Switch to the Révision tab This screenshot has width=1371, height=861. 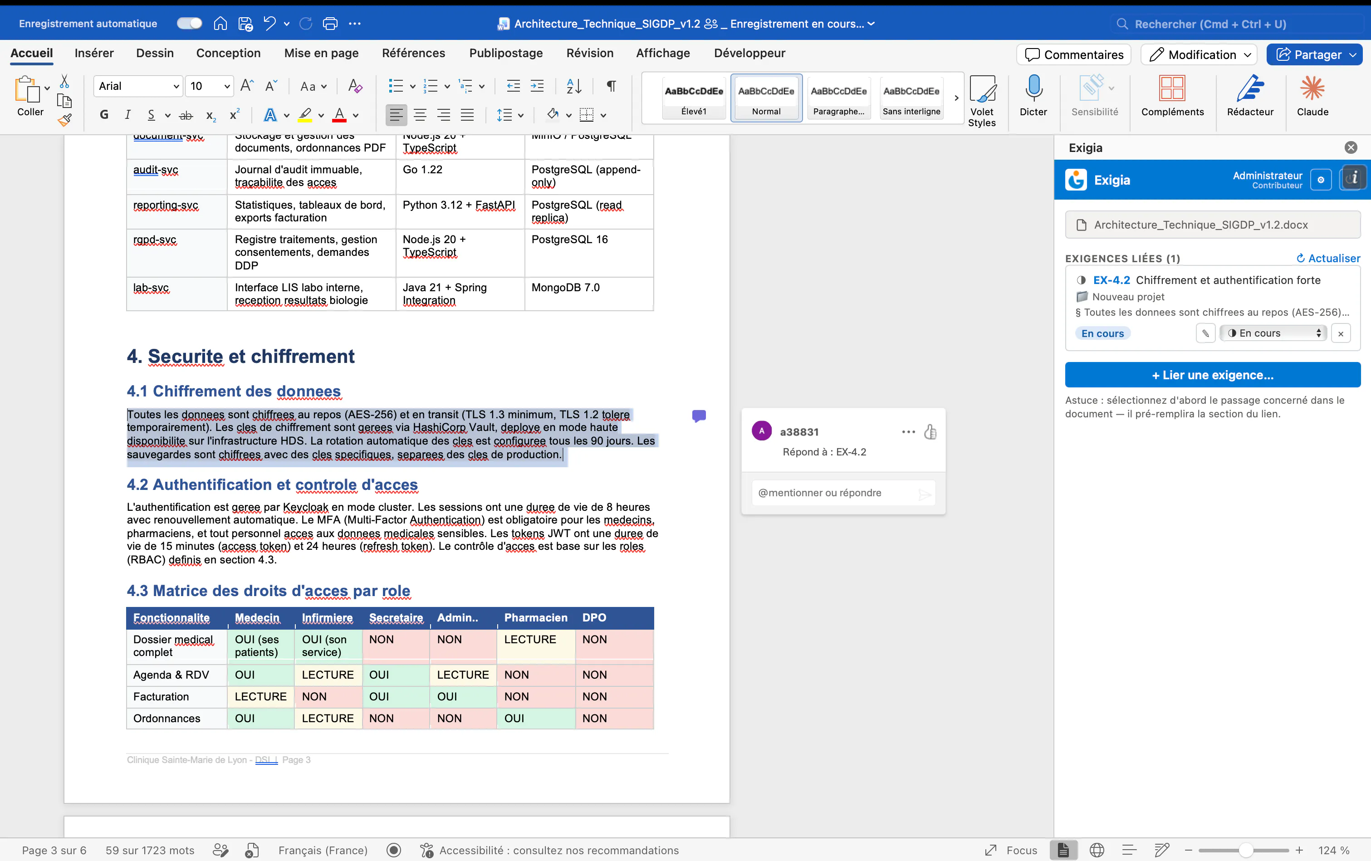(589, 53)
